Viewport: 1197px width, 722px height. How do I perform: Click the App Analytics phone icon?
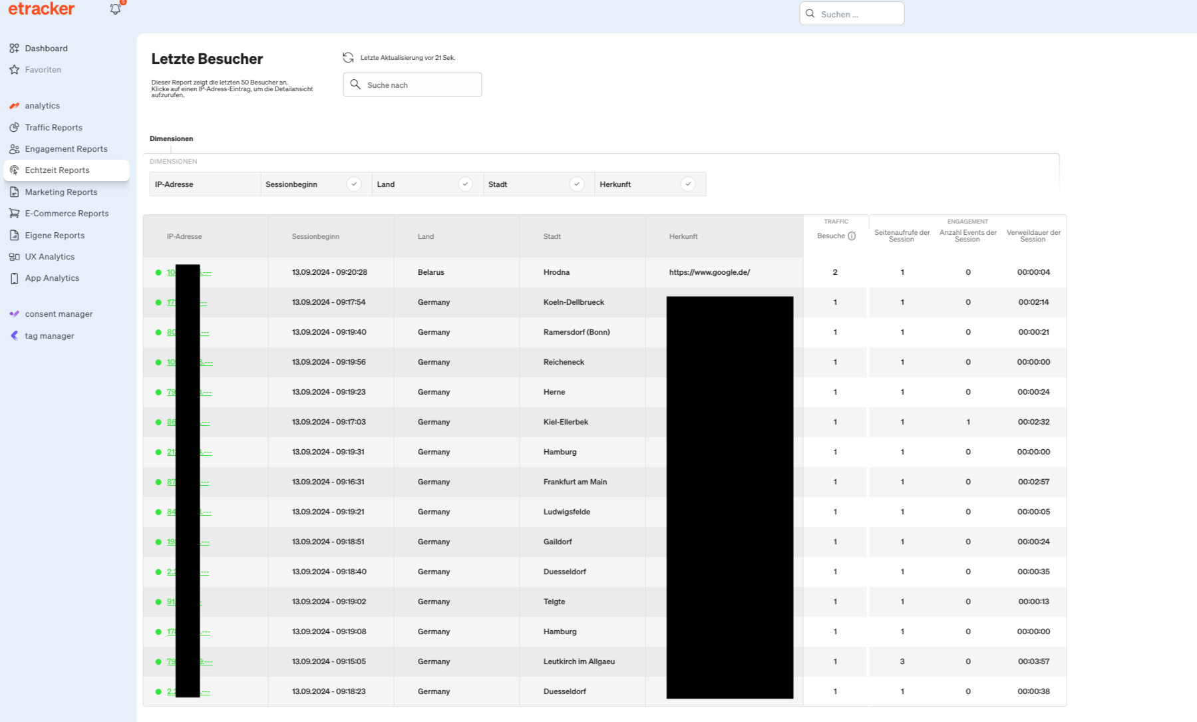(x=14, y=278)
